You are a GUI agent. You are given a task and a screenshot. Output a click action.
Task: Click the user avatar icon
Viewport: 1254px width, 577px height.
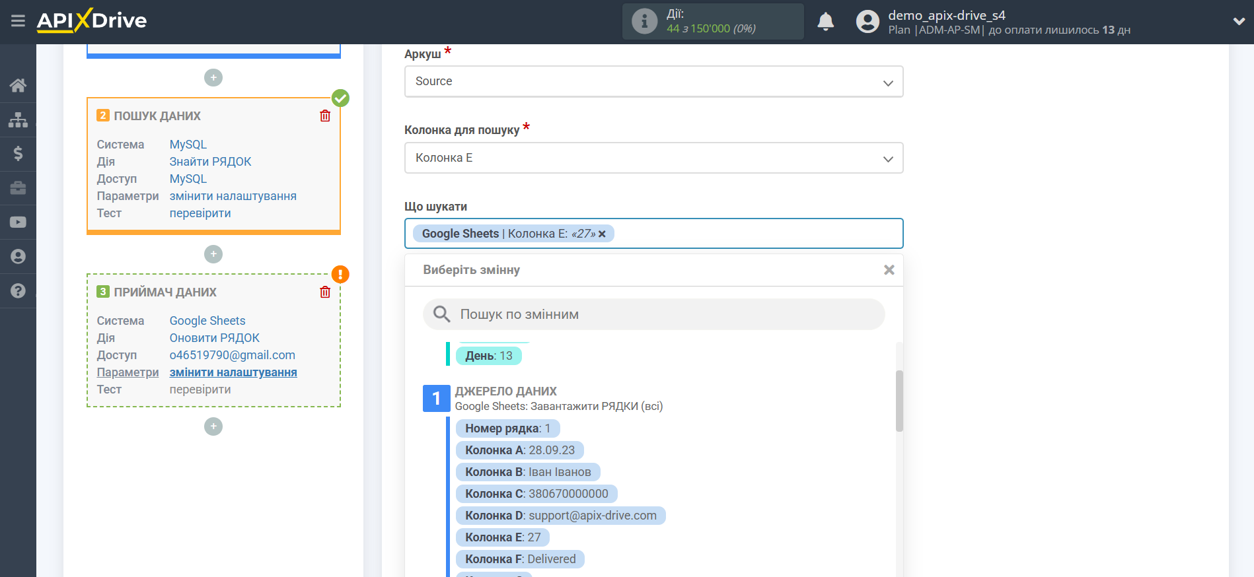867,22
